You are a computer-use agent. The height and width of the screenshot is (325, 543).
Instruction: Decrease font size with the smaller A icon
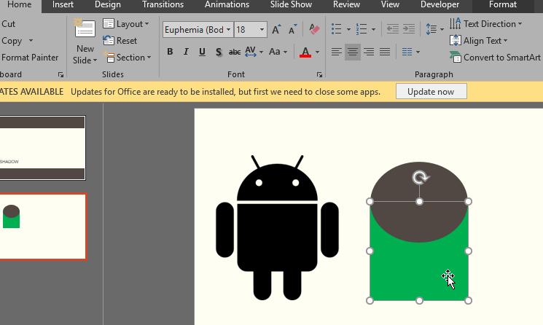point(292,30)
